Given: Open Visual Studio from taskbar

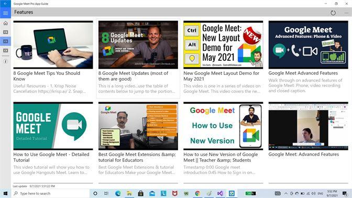Looking at the screenshot, I should pos(220,193).
